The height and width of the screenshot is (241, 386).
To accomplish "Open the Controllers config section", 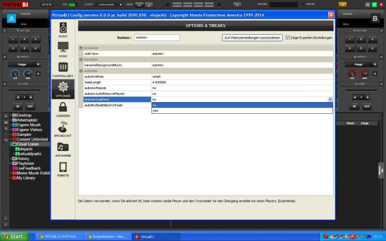I will tap(63, 69).
